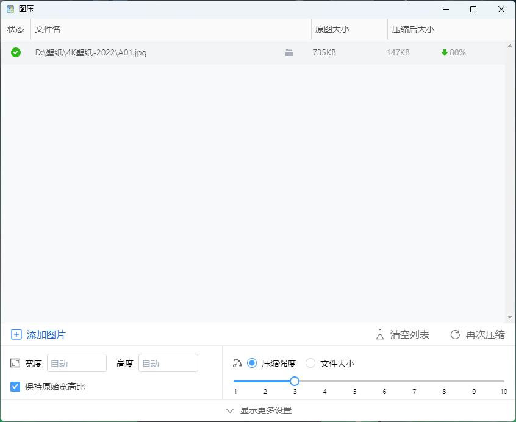
Task: Expand 显示更多设置 at the bottom
Action: [x=258, y=410]
